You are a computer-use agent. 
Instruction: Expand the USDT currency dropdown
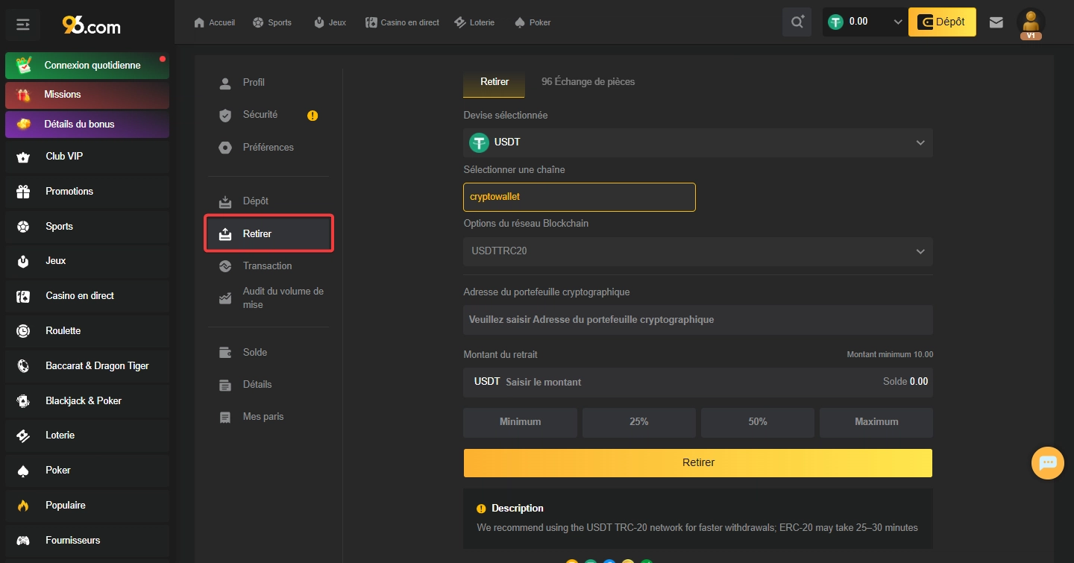point(698,142)
